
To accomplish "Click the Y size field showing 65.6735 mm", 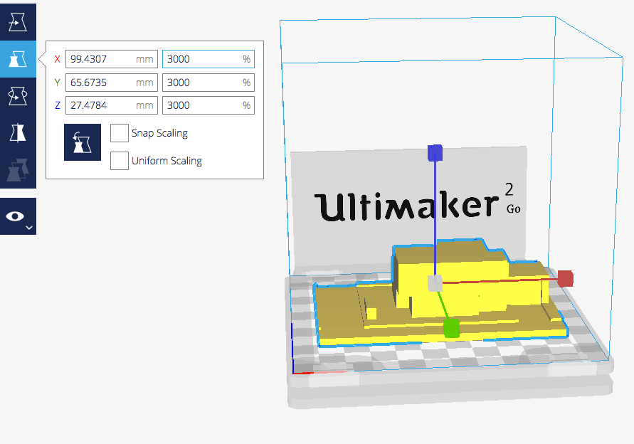I will coord(112,83).
